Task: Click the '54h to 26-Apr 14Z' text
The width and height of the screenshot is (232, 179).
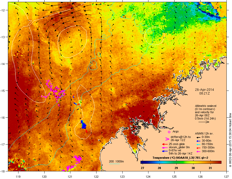Action: pyautogui.click(x=180, y=153)
